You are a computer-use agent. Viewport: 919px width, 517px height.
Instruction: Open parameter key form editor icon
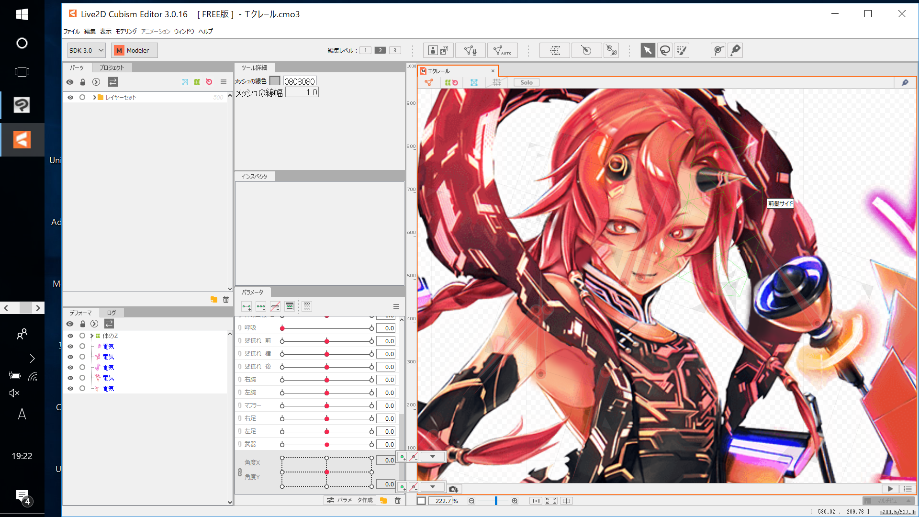(x=290, y=306)
